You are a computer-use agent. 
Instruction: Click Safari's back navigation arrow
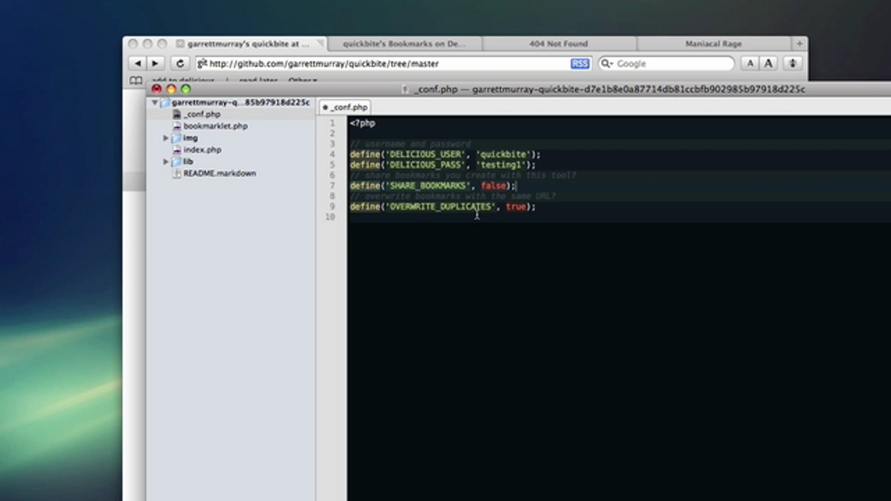pyautogui.click(x=138, y=63)
